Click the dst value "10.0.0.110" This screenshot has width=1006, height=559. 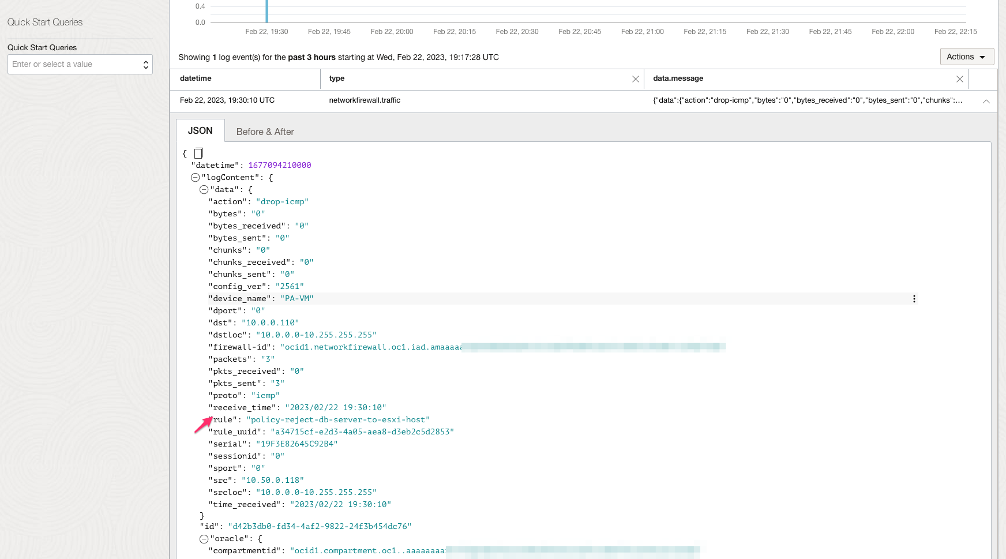[x=270, y=323]
